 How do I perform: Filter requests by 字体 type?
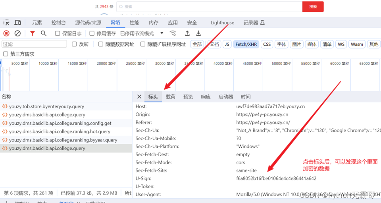[281, 44]
